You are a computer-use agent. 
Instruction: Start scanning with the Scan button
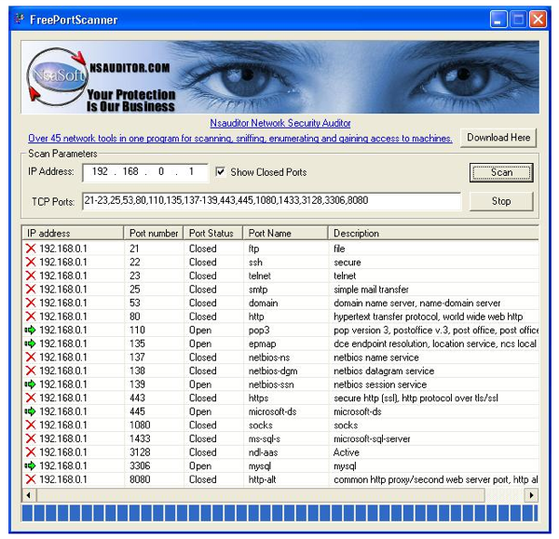click(501, 172)
